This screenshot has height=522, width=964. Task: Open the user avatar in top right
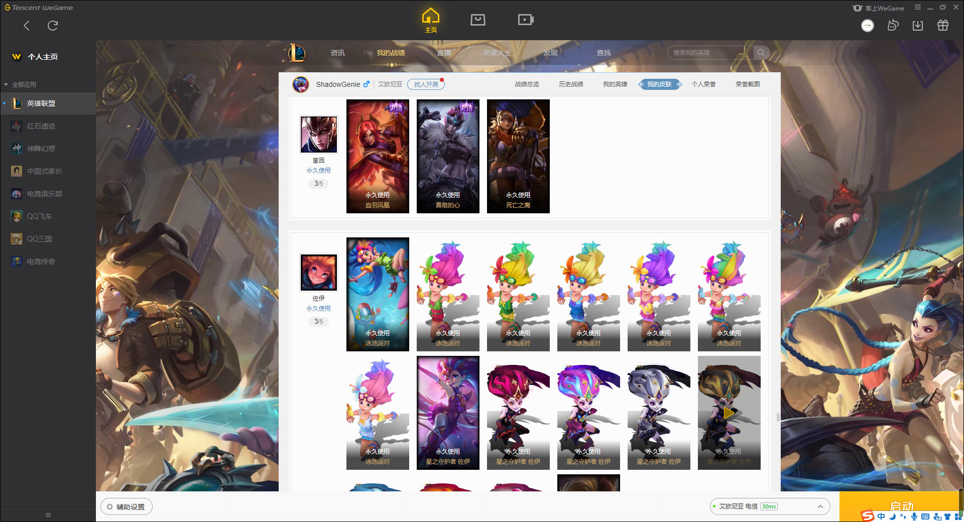click(867, 26)
